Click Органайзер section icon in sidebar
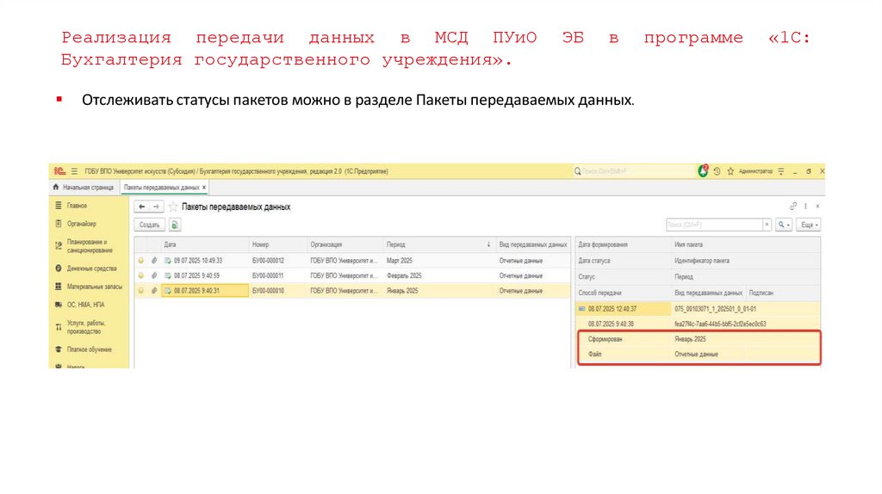The image size is (882, 494). tap(59, 224)
